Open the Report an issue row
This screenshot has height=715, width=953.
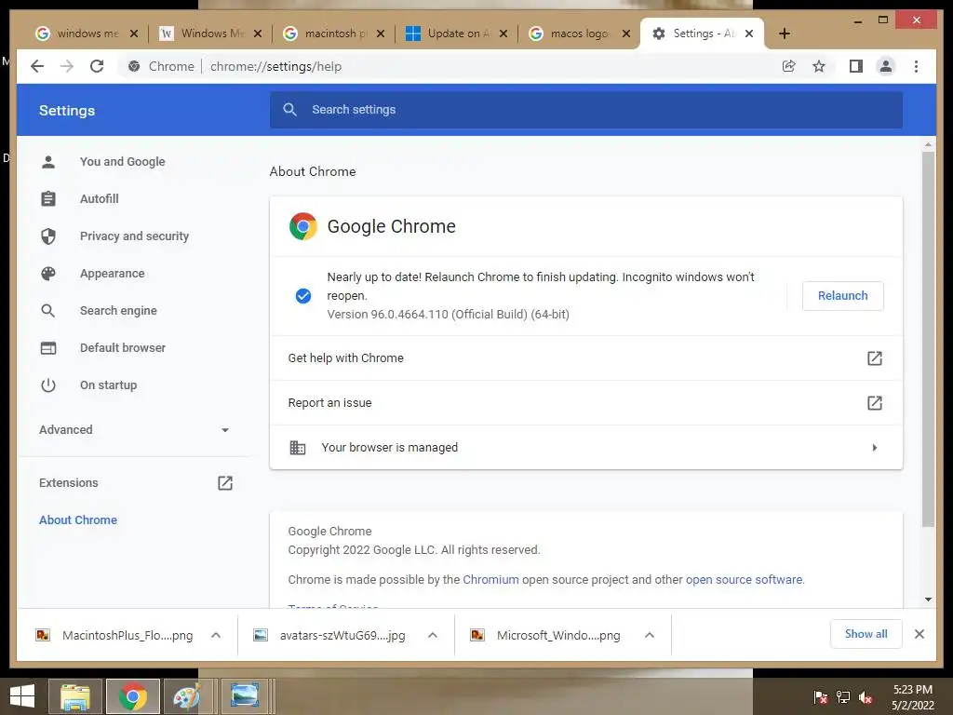[x=586, y=402]
